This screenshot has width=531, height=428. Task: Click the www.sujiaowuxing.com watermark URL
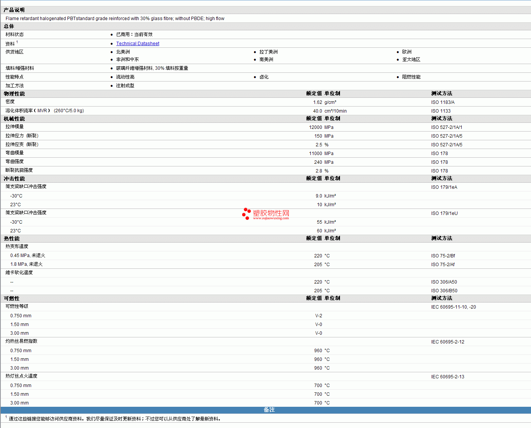[x=271, y=218]
